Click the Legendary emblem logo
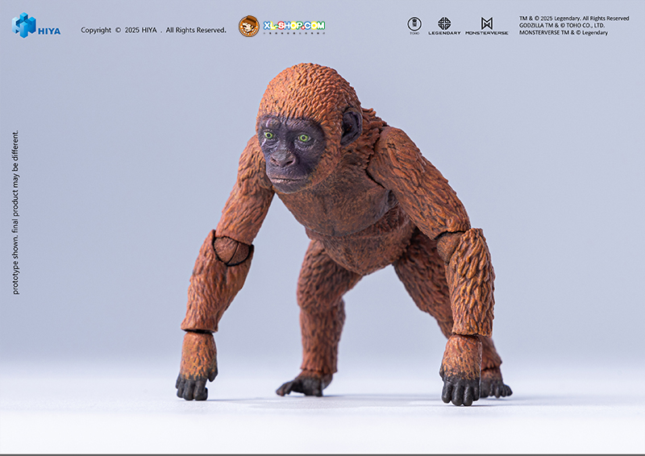This screenshot has height=456, width=645. click(x=444, y=24)
